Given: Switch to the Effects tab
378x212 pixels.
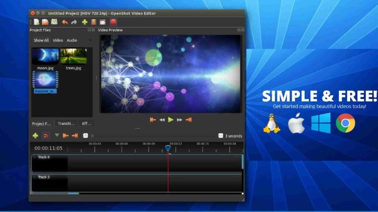Looking at the screenshot, I should point(86,124).
